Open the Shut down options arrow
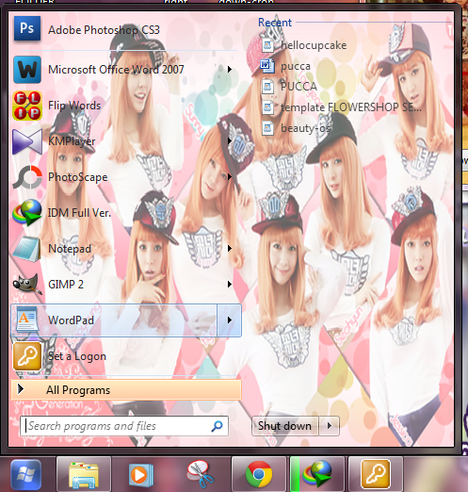 (x=330, y=426)
